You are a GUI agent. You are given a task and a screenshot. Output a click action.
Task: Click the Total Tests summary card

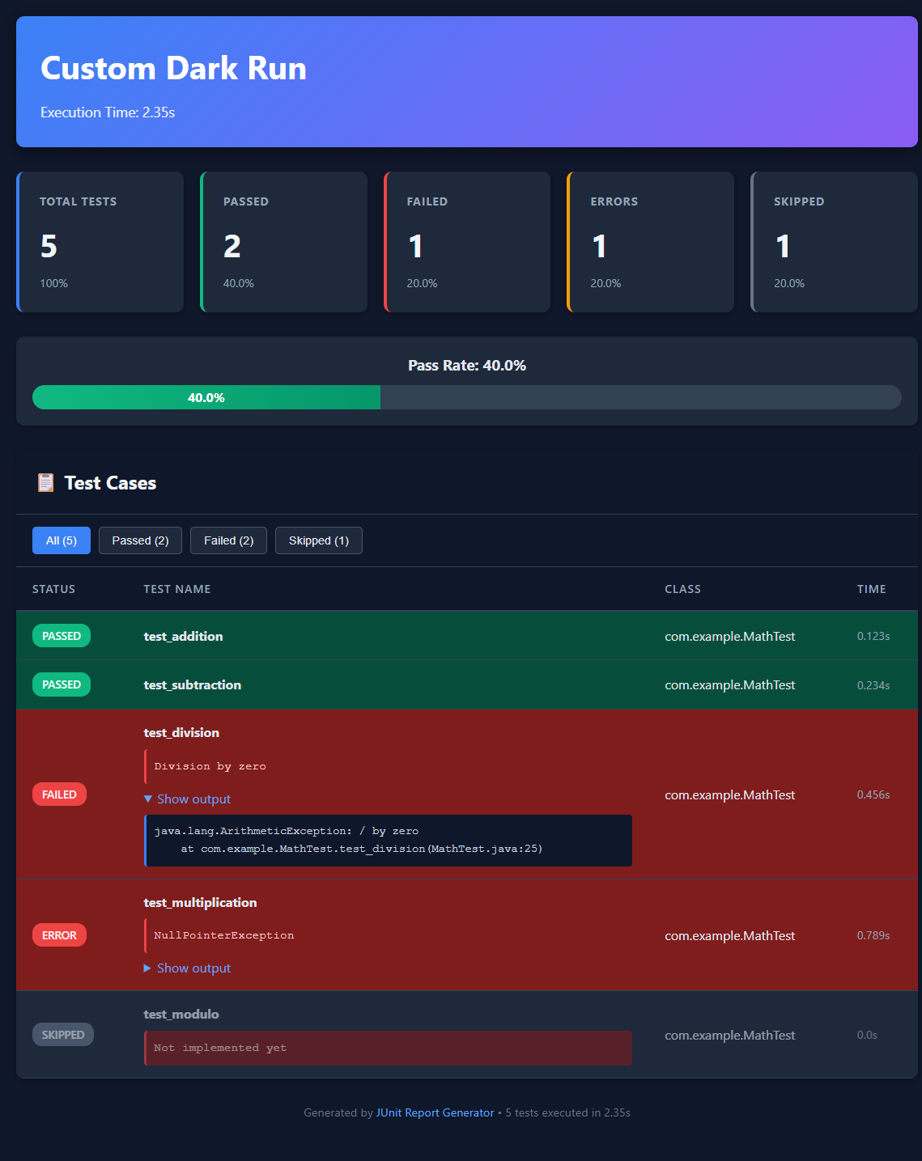[100, 242]
